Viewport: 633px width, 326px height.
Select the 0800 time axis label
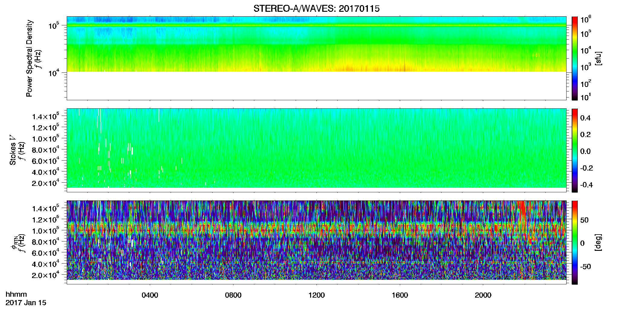pyautogui.click(x=233, y=295)
